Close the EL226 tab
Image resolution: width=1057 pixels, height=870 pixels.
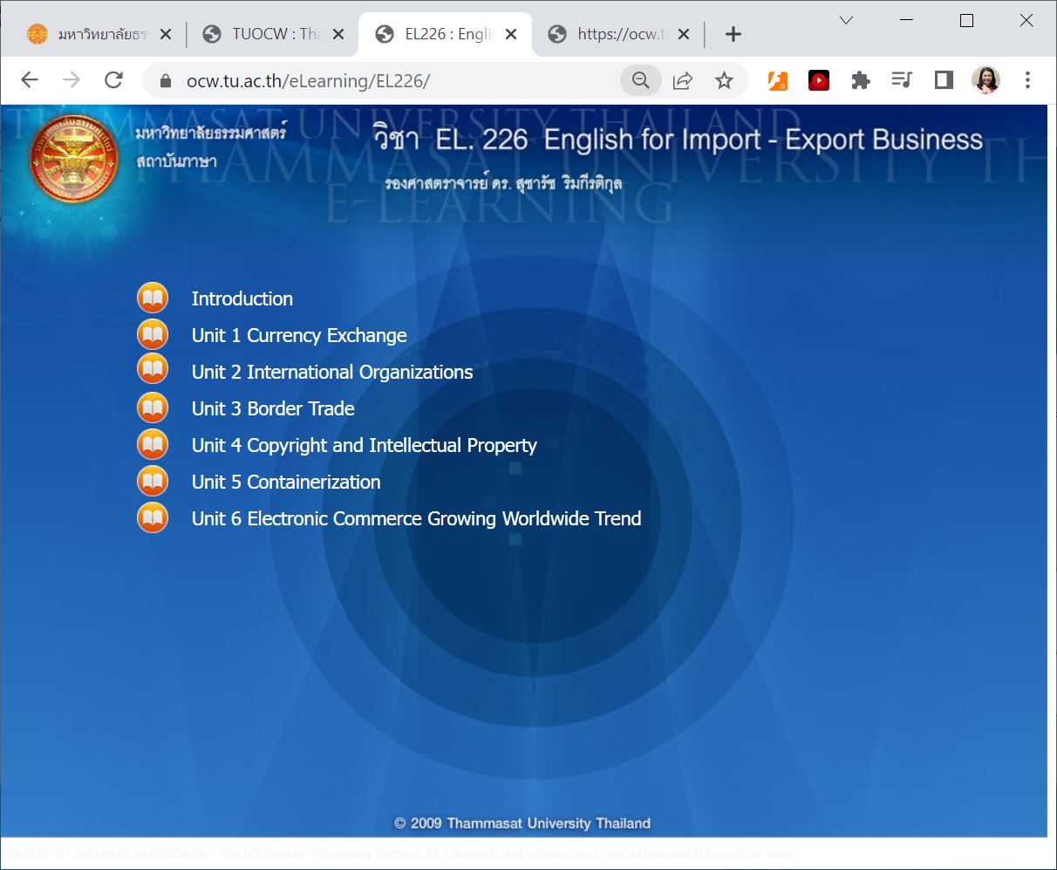511,34
